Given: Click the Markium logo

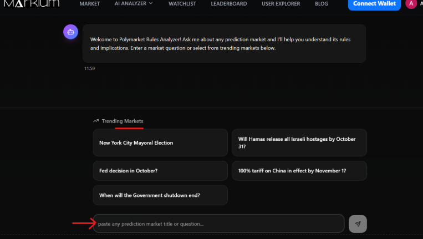Looking at the screenshot, I should 32,3.
